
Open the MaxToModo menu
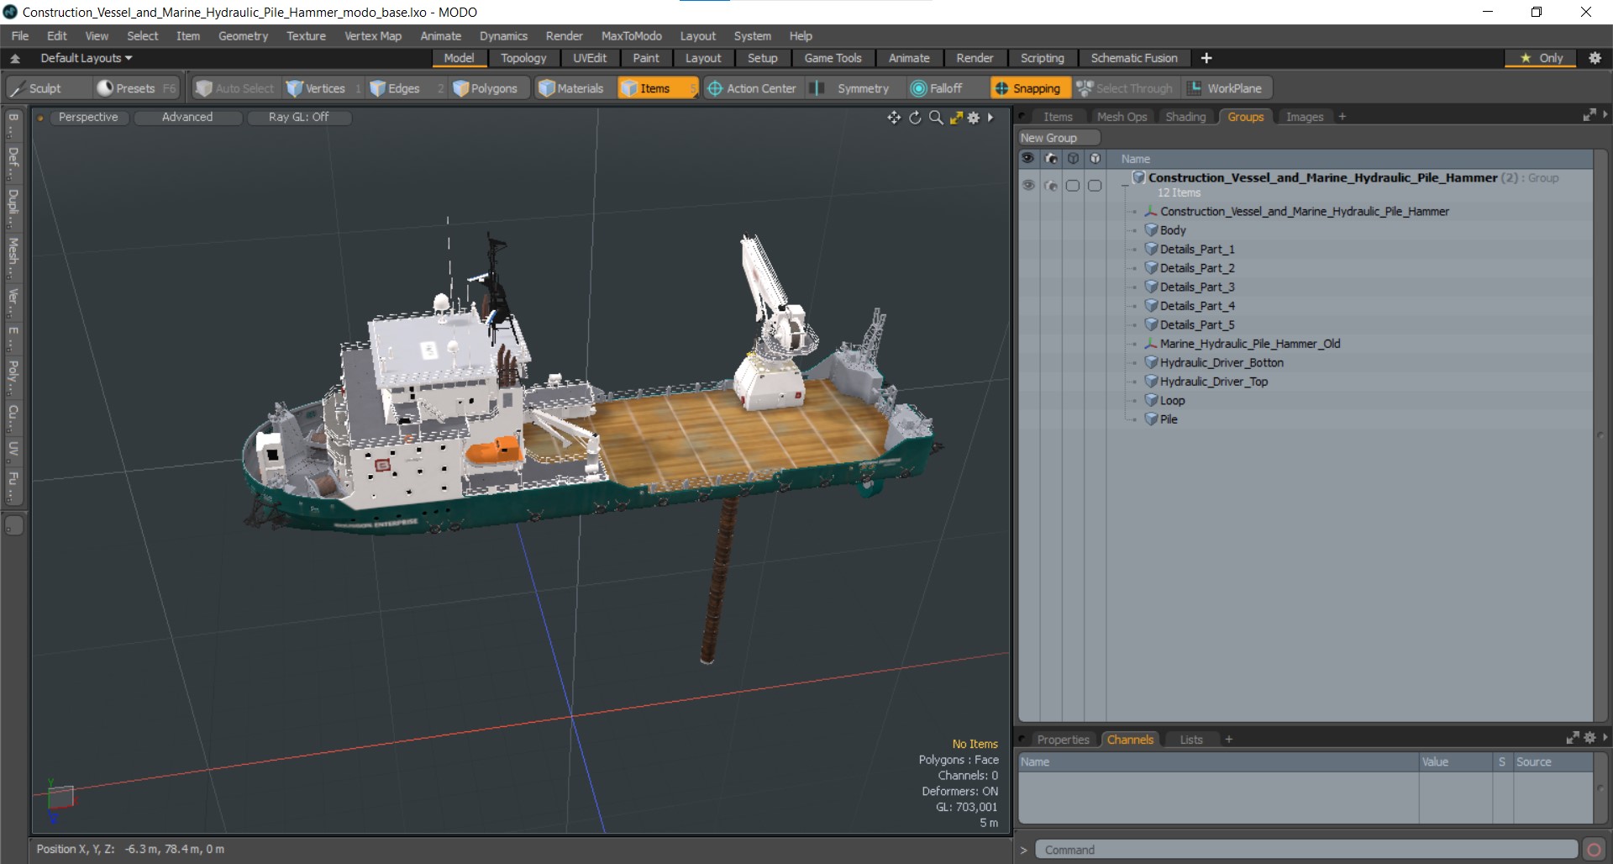631,36
